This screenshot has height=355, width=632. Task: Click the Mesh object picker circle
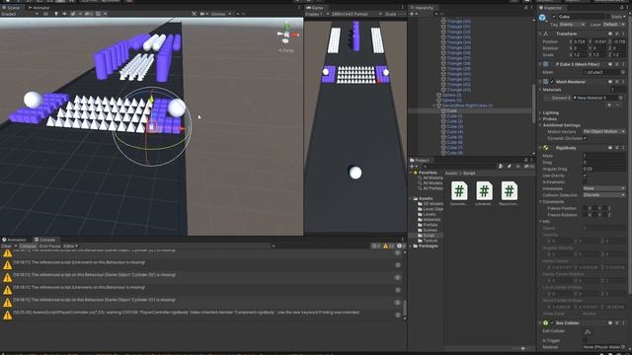click(623, 72)
